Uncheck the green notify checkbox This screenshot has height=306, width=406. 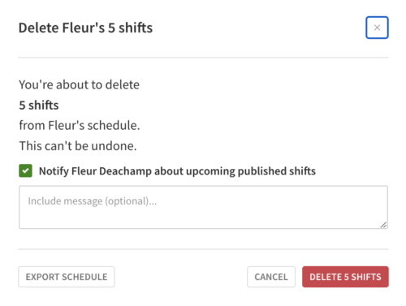click(x=25, y=170)
